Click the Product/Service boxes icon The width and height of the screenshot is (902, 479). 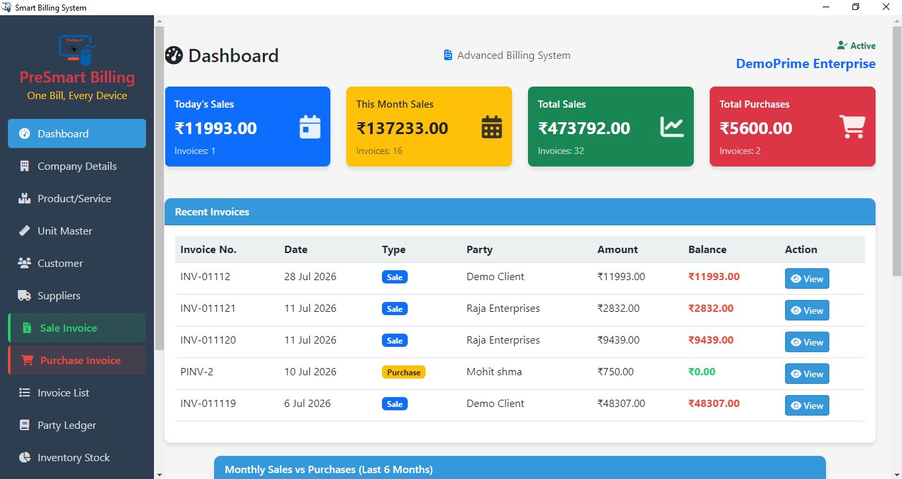tap(24, 198)
